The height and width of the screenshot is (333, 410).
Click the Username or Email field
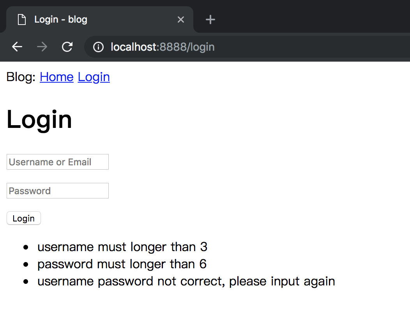[58, 162]
